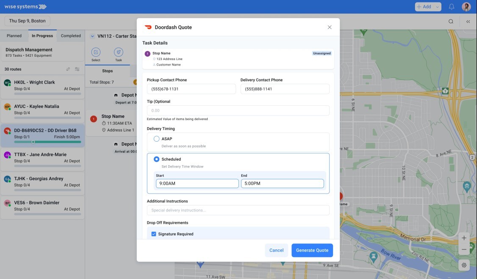Image resolution: width=477 pixels, height=279 pixels.
Task: Open the Stops tab
Action: (x=107, y=71)
